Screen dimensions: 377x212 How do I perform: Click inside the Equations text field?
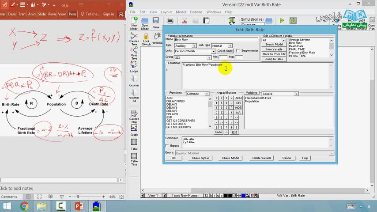pos(255,76)
